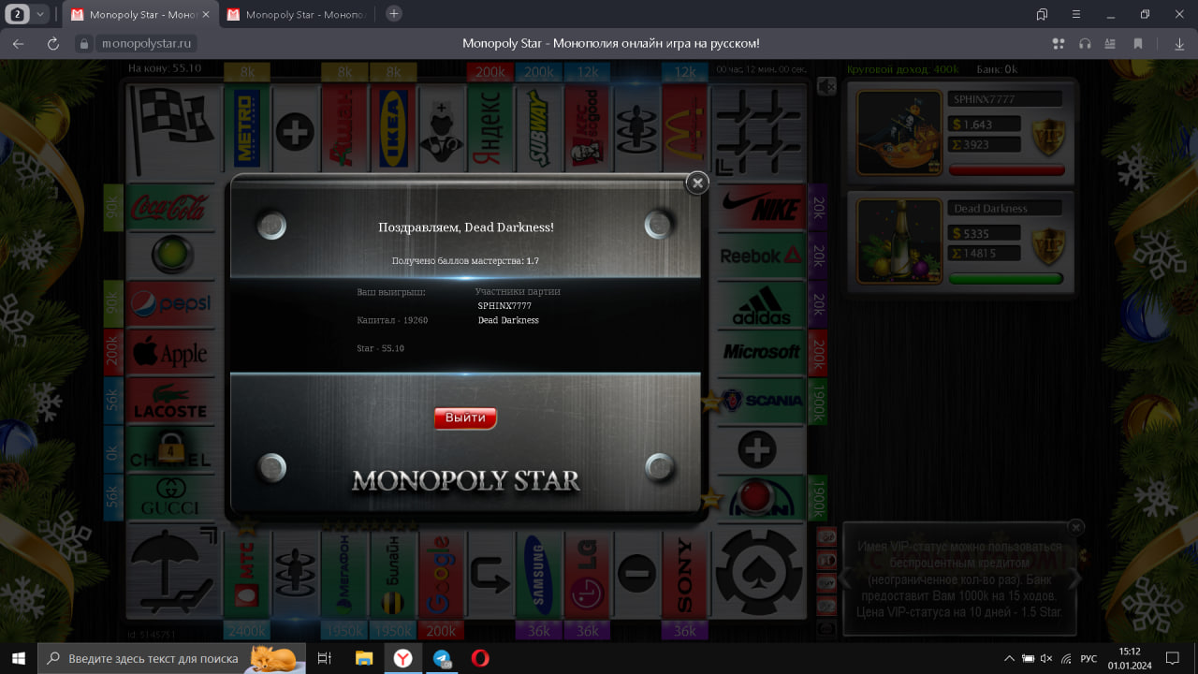
Task: Click the Яндекс board cell
Action: coord(490,127)
